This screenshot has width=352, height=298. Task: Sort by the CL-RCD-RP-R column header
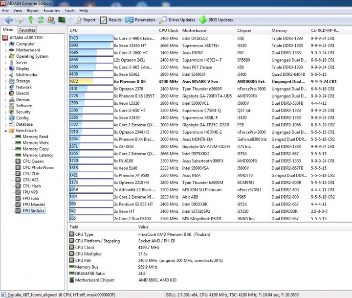[x=325, y=30]
